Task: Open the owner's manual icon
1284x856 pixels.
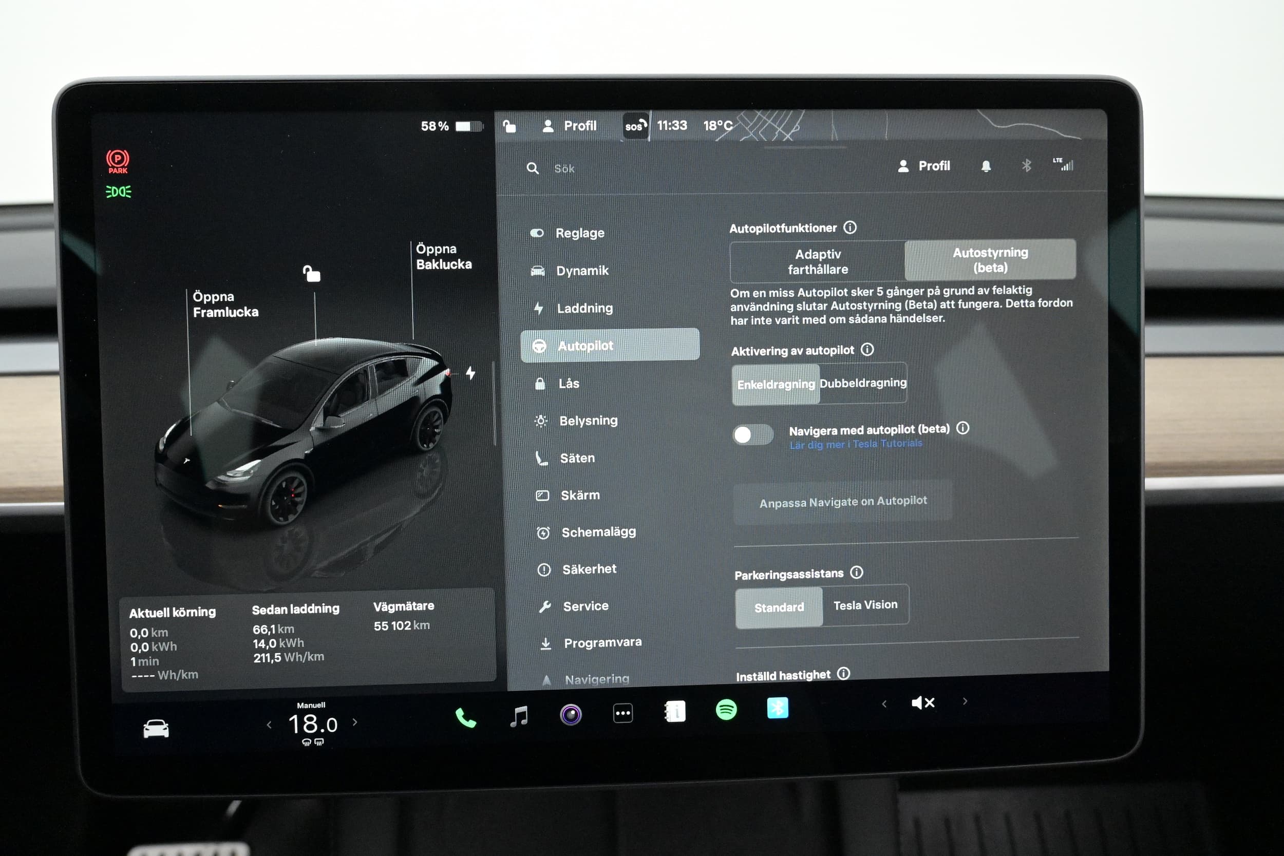Action: 675,711
